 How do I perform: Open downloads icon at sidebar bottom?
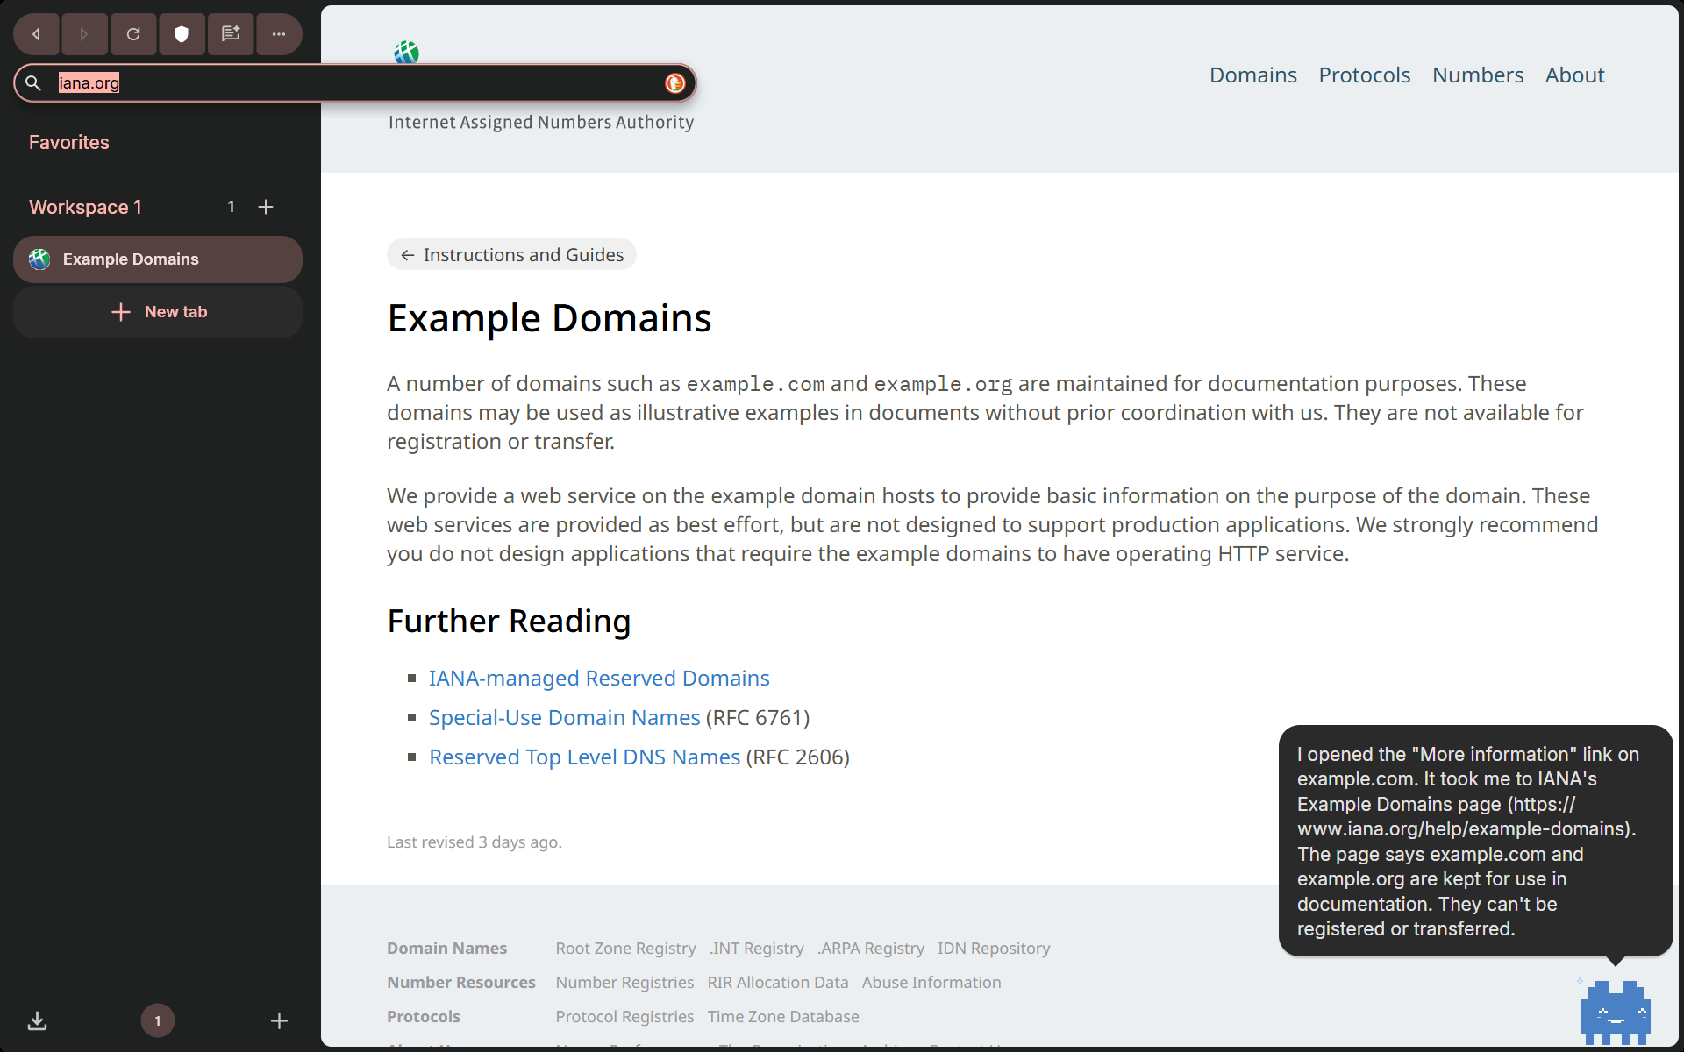point(37,1020)
